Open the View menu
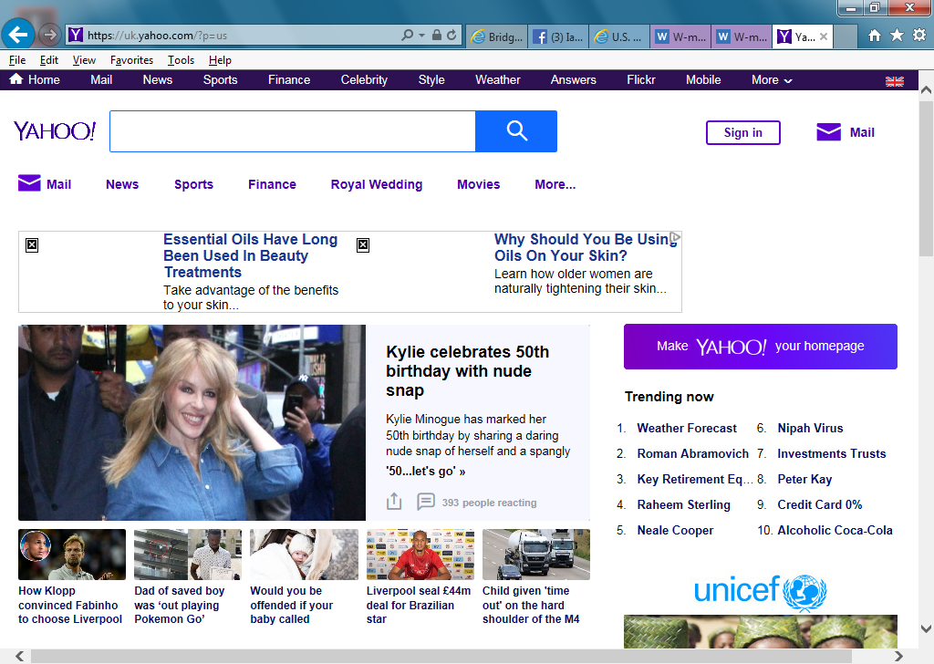The image size is (934, 664). [84, 60]
